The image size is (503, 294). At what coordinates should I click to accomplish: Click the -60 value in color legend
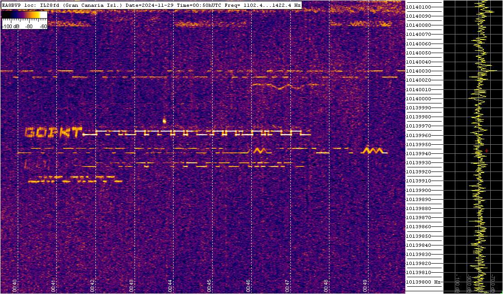tap(42, 27)
